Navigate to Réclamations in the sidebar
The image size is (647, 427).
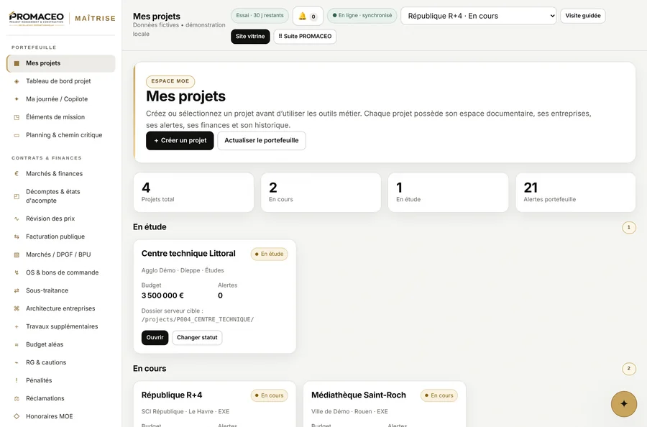pyautogui.click(x=62, y=398)
